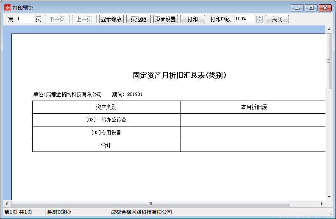This screenshot has width=336, height=219.
Task: Click the vertical scrollbar thumb
Action: 329,61
